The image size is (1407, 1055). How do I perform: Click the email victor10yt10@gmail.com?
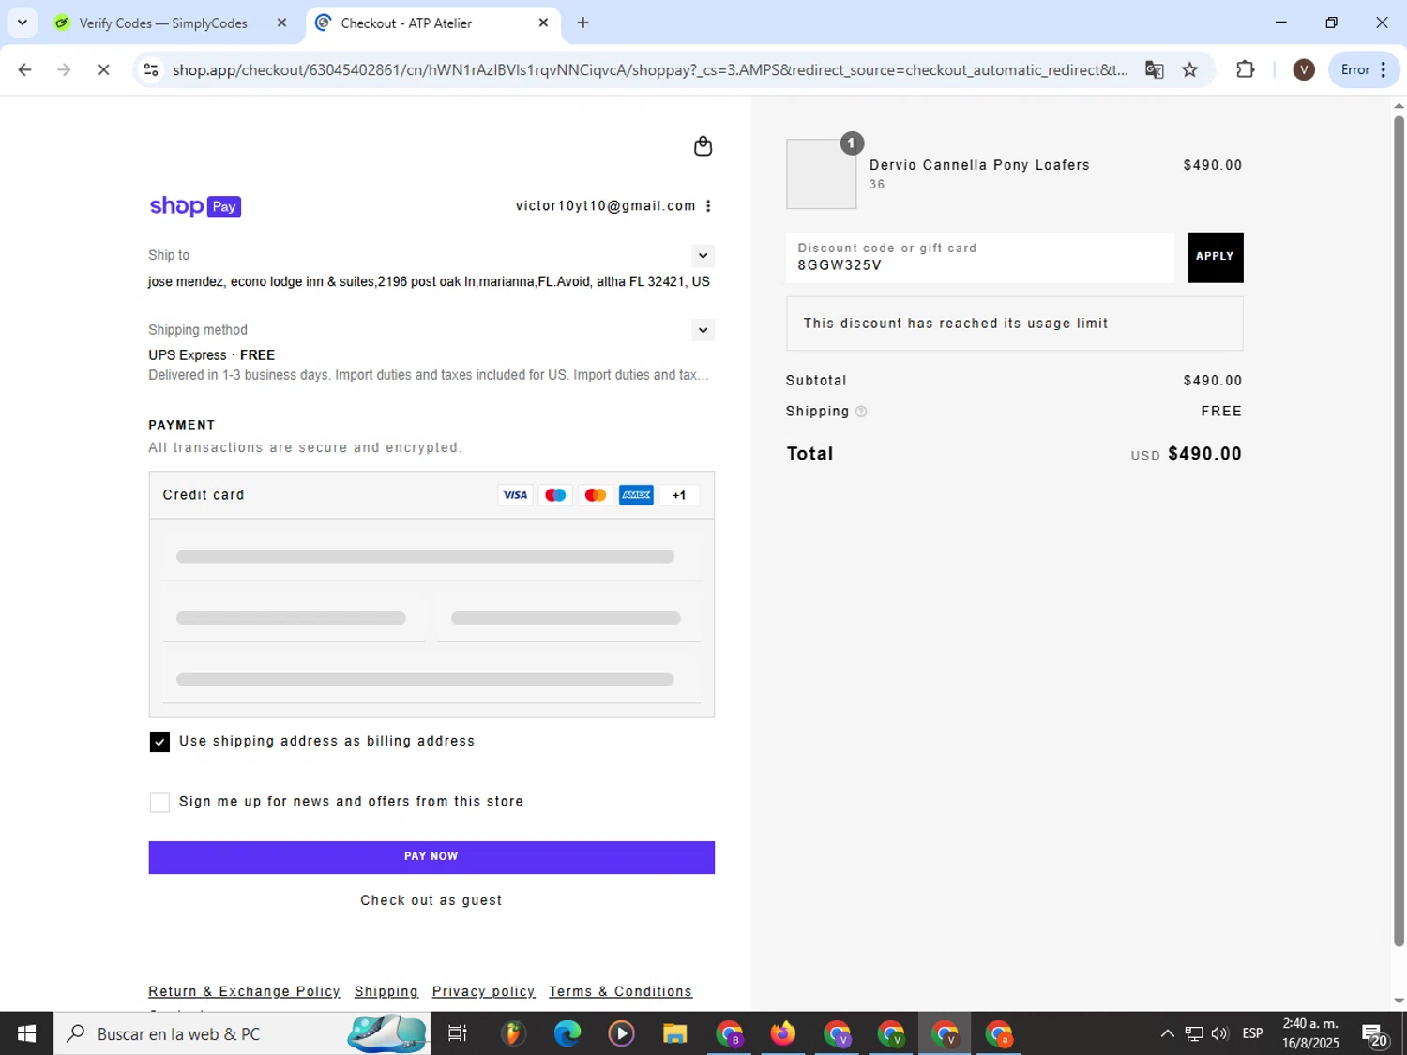click(606, 206)
